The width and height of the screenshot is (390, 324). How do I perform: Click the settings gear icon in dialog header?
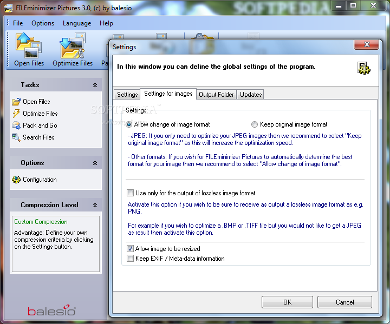364,68
